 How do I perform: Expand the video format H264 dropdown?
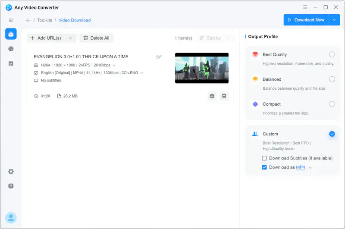pyautogui.click(x=114, y=65)
